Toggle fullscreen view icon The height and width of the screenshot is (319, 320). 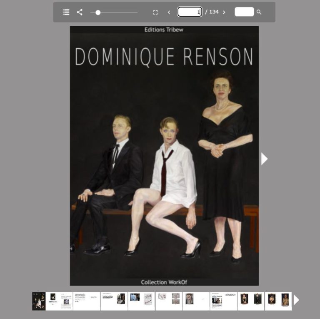point(155,12)
